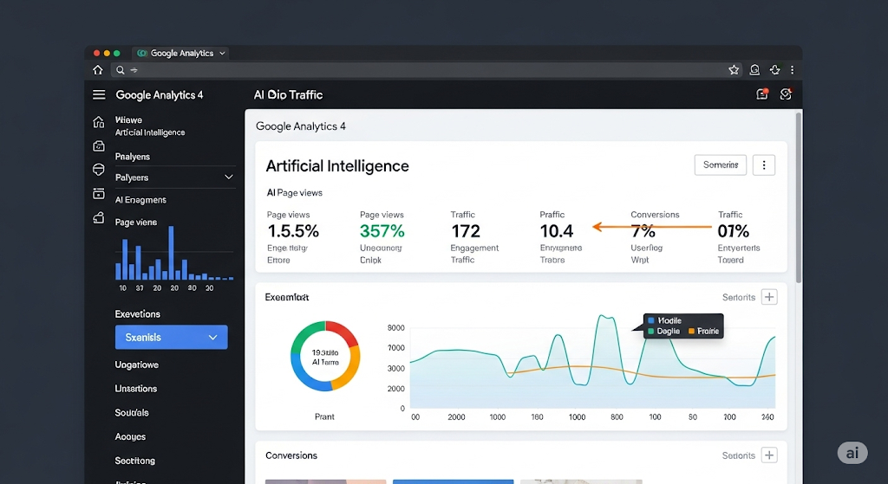
Task: Select Aooyes in the sidebar
Action: [130, 436]
